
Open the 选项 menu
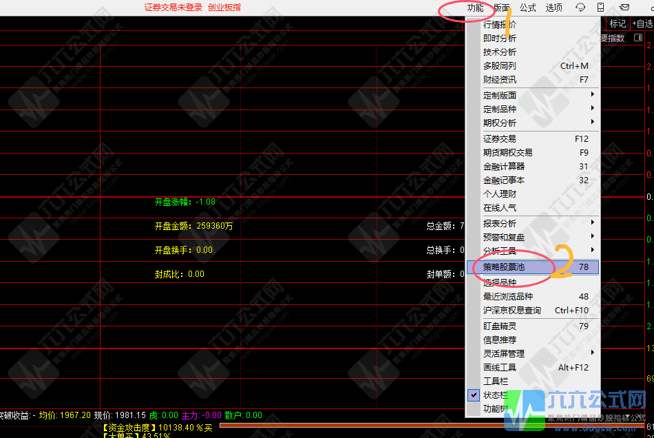[553, 8]
